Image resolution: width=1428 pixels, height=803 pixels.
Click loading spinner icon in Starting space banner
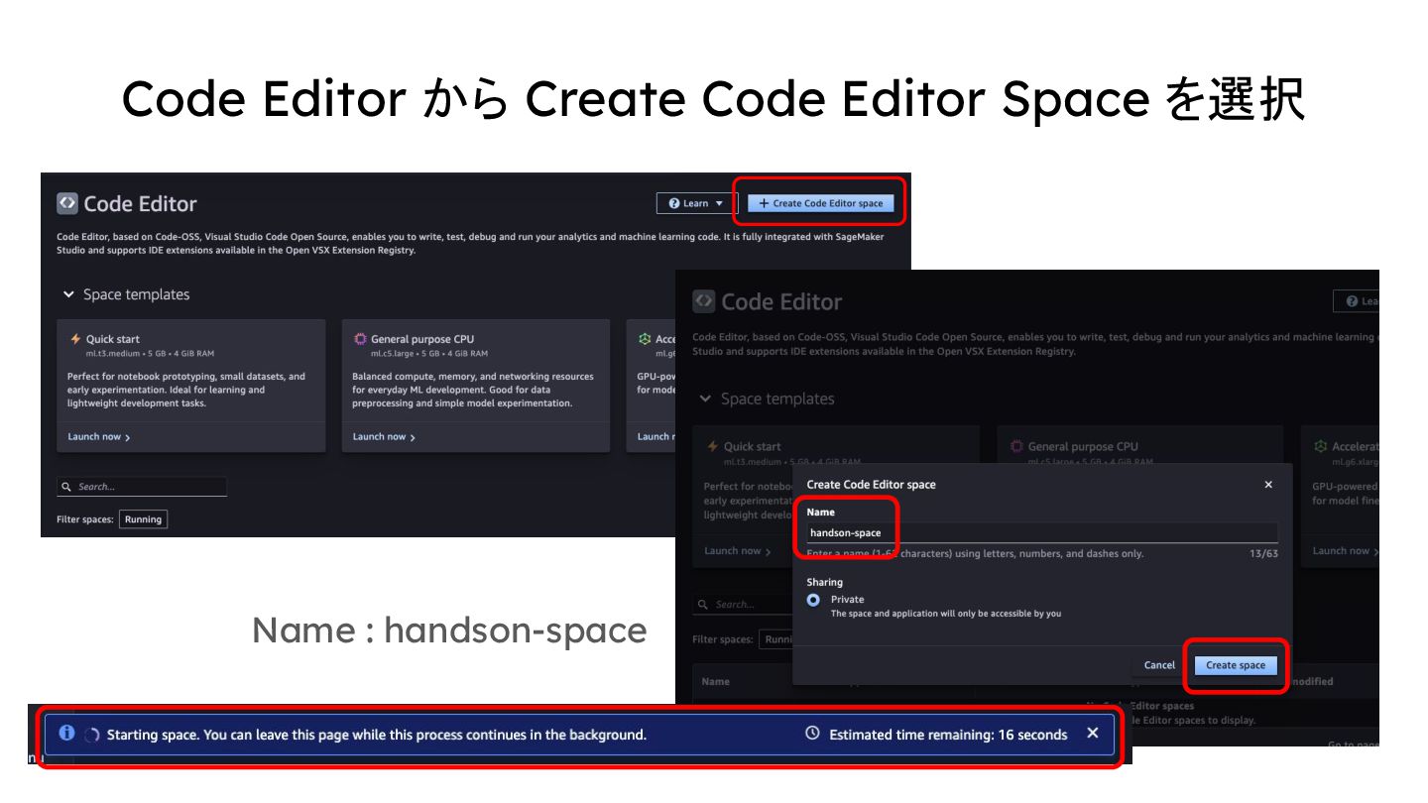coord(91,736)
